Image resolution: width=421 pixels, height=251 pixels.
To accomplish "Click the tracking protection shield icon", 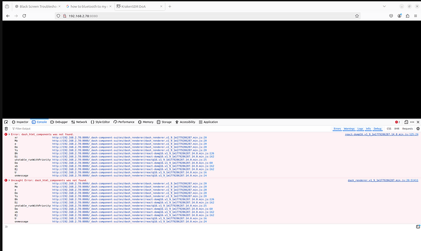I will (x=58, y=16).
